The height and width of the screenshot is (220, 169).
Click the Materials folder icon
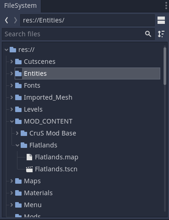click(x=18, y=193)
